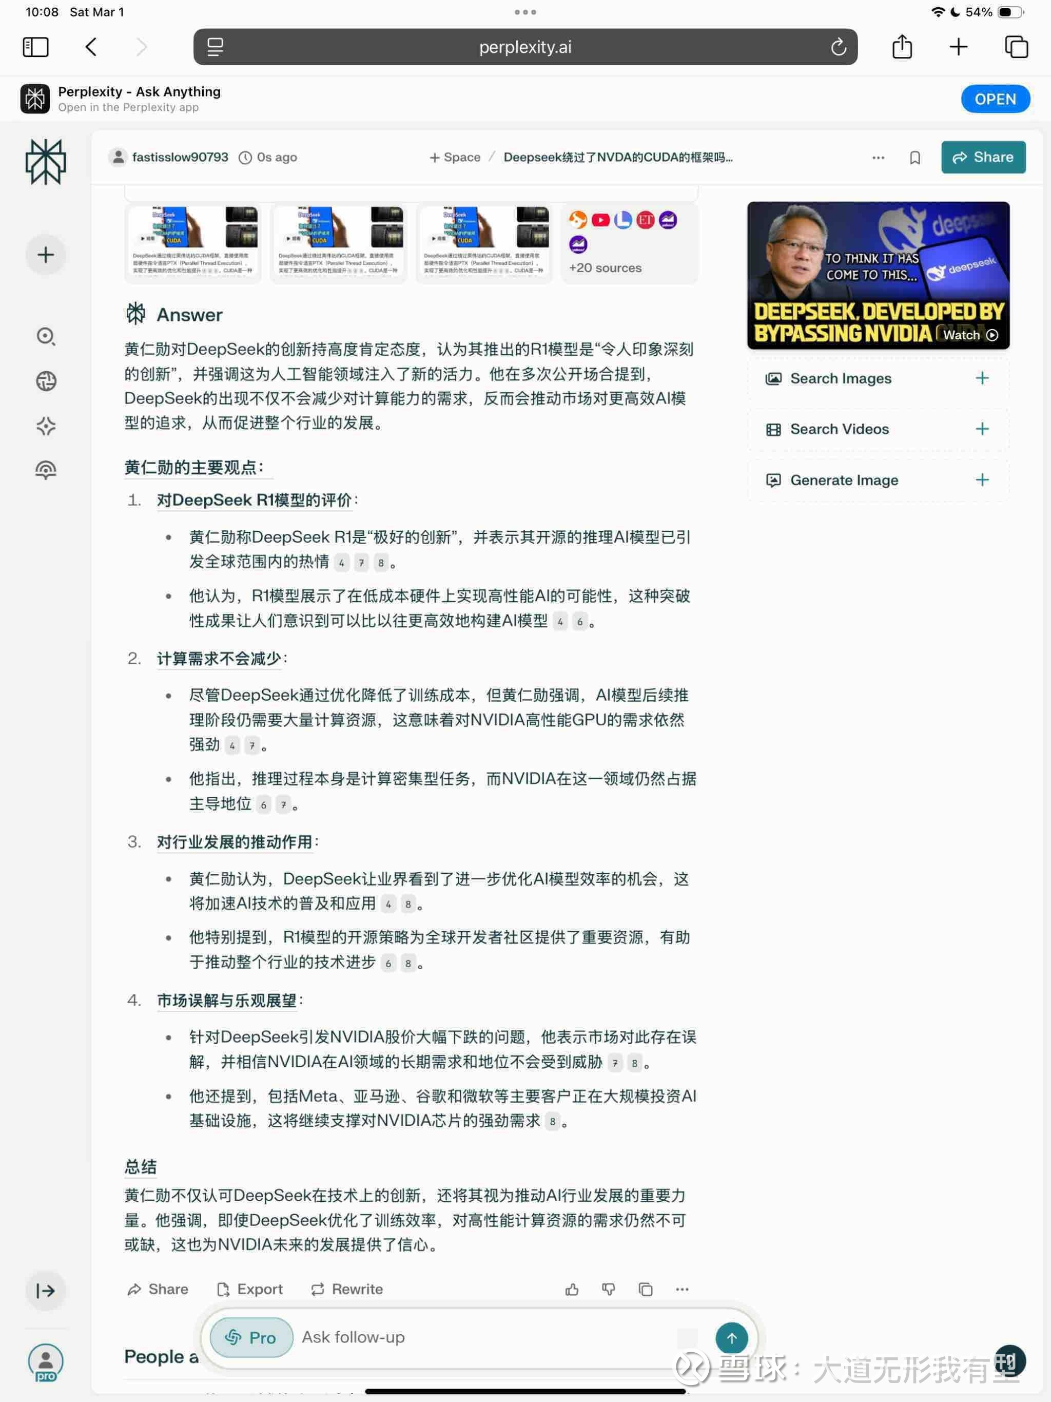The image size is (1051, 1402).
Task: Toggle the Pro search mode
Action: coord(251,1337)
